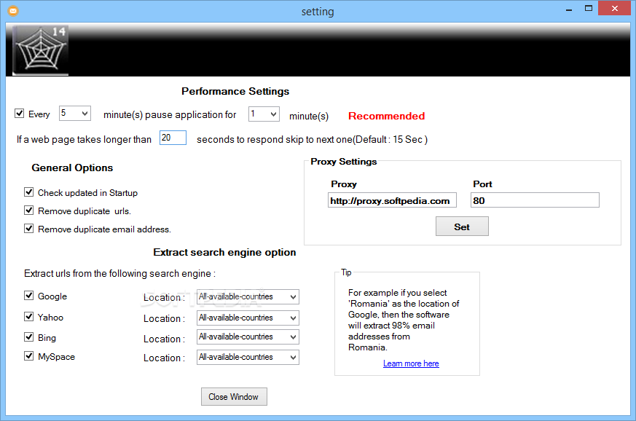Click the red Recommended label
Image resolution: width=636 pixels, height=421 pixels.
(387, 116)
